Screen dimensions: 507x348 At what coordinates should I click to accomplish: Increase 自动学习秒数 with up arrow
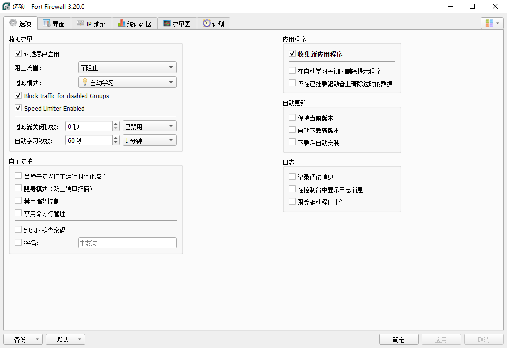coord(116,138)
